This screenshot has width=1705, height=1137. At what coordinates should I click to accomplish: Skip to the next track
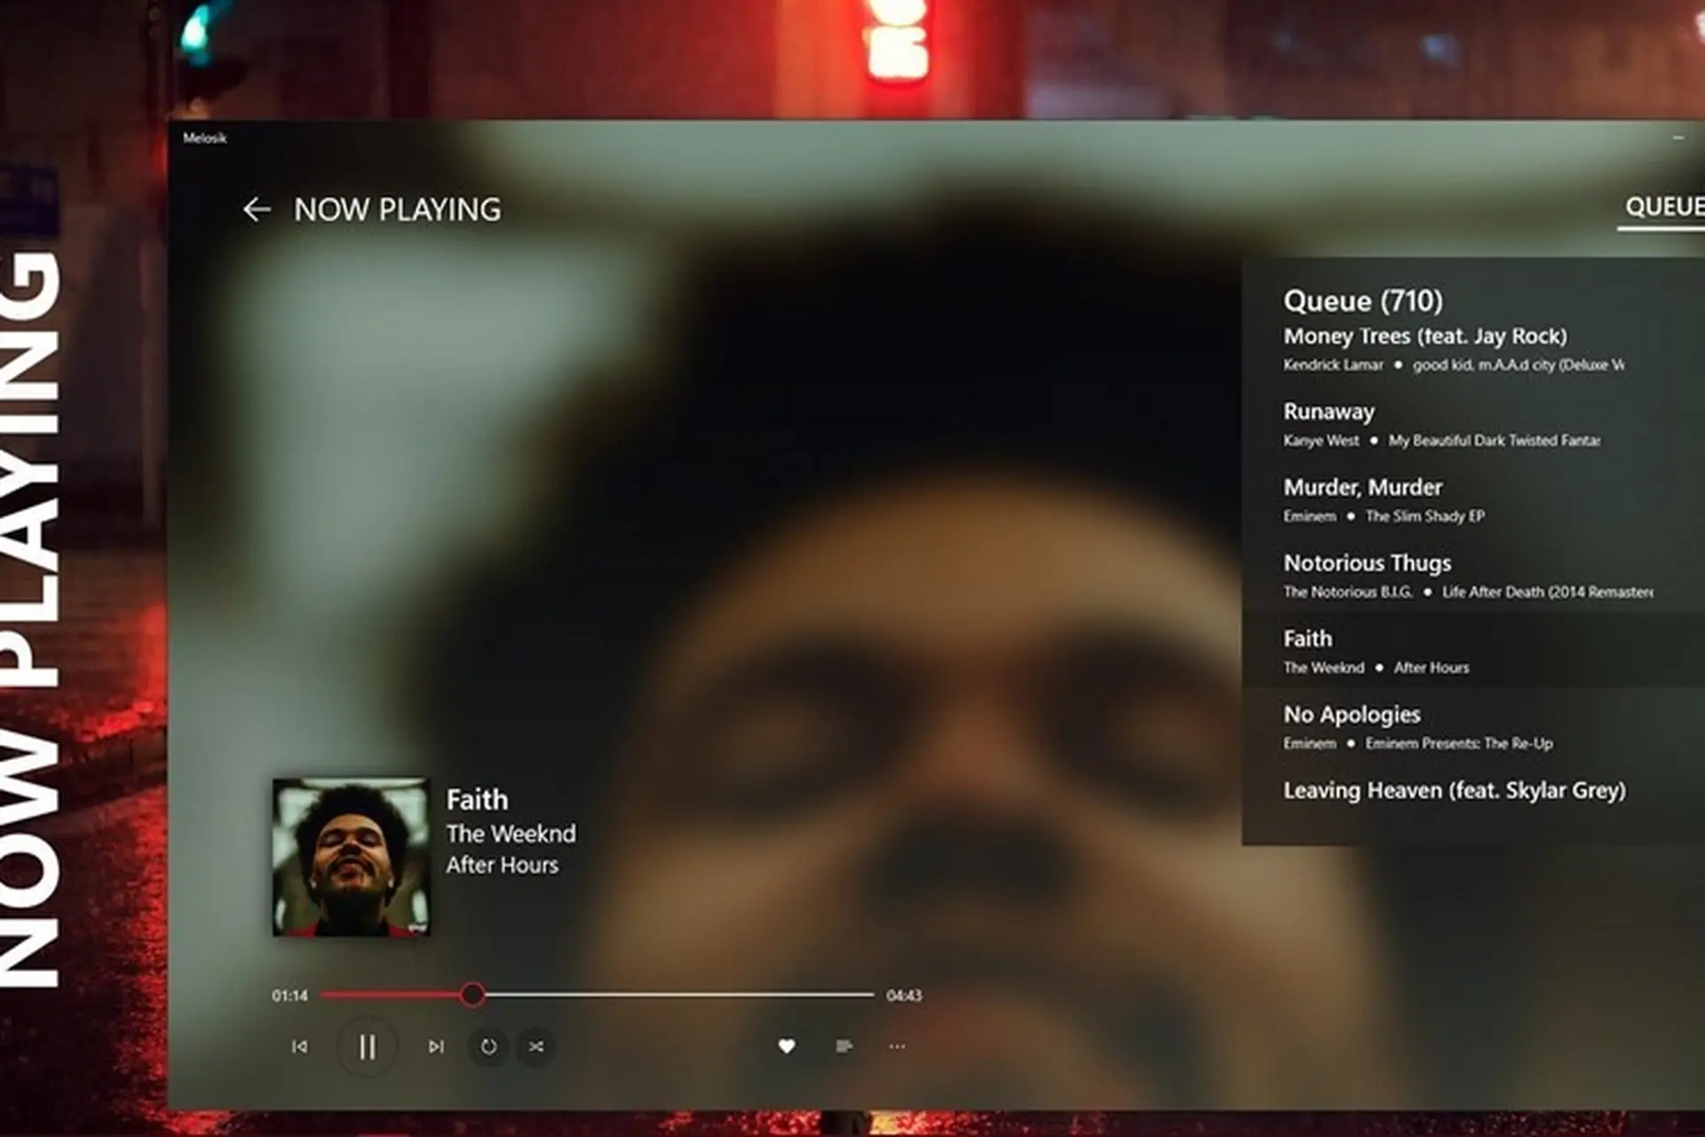[435, 1046]
